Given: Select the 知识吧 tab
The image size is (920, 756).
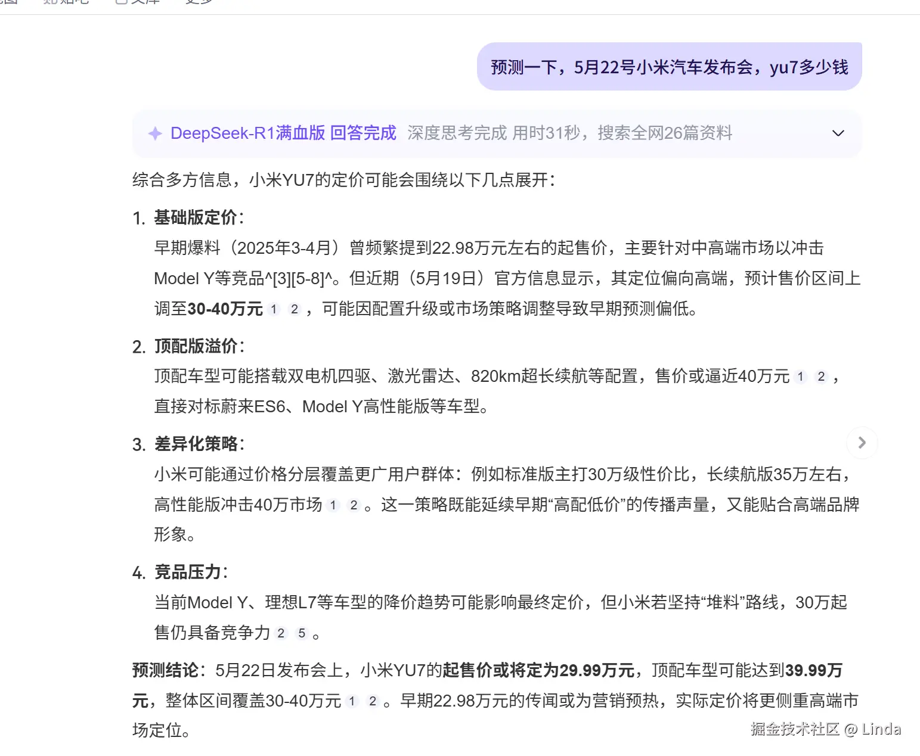Looking at the screenshot, I should click(x=66, y=2).
